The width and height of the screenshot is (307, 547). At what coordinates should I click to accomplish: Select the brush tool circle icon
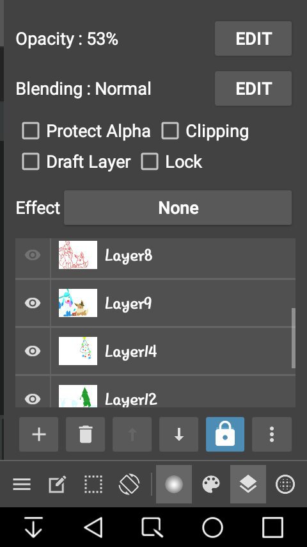pyautogui.click(x=174, y=484)
